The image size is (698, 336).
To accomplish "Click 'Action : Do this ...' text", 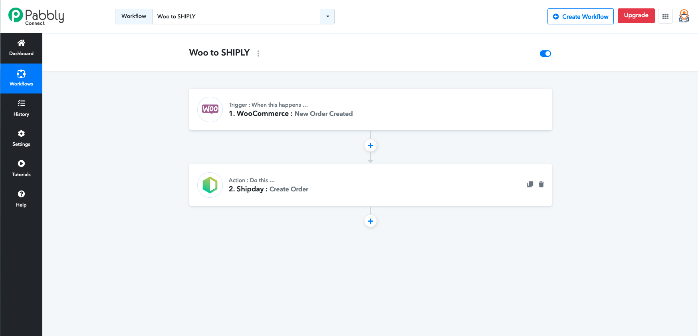I will point(252,180).
